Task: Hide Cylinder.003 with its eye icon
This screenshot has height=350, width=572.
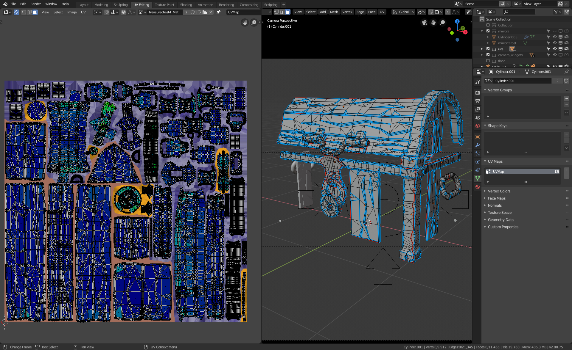Action: (x=555, y=37)
